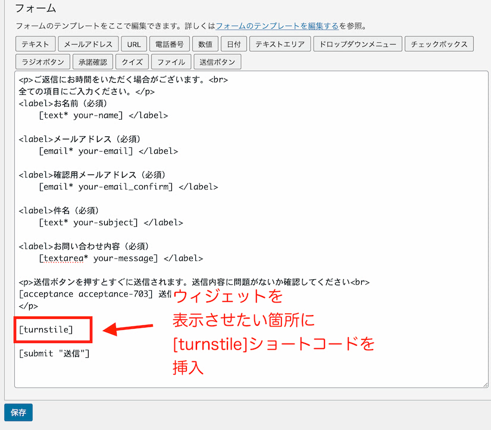
Task: Click the <label>確認用メールアドレス（必須） line
Action: (92, 175)
